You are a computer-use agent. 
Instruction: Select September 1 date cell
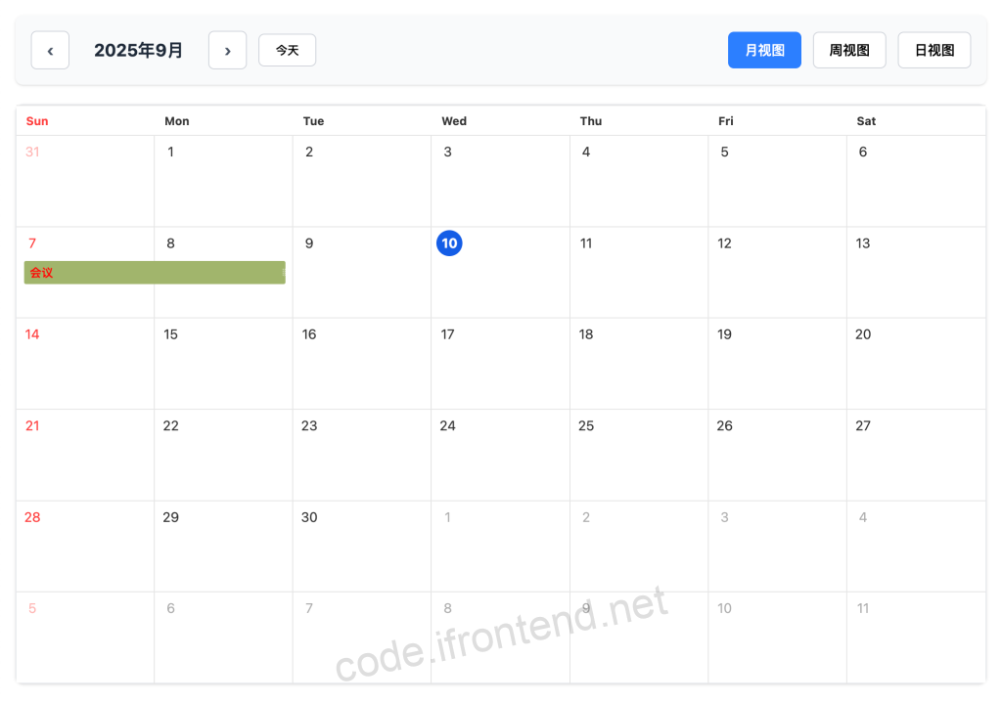pos(223,181)
